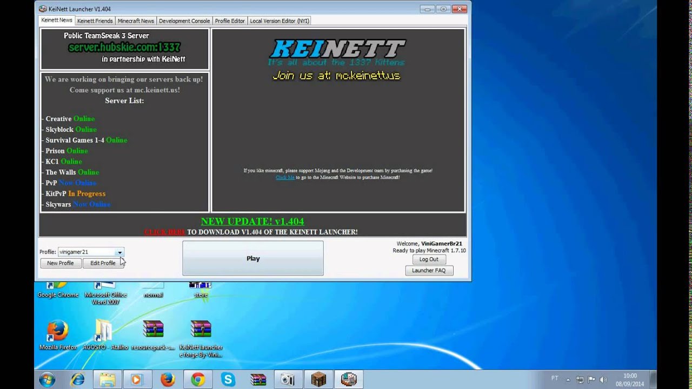Image resolution: width=692 pixels, height=389 pixels.
Task: Click the PT language indicator
Action: point(555,378)
